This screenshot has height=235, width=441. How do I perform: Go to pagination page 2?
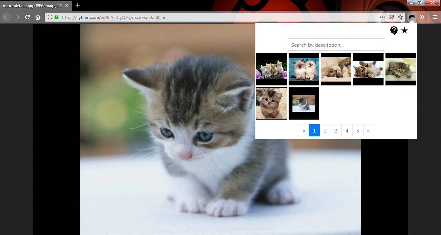pos(325,130)
